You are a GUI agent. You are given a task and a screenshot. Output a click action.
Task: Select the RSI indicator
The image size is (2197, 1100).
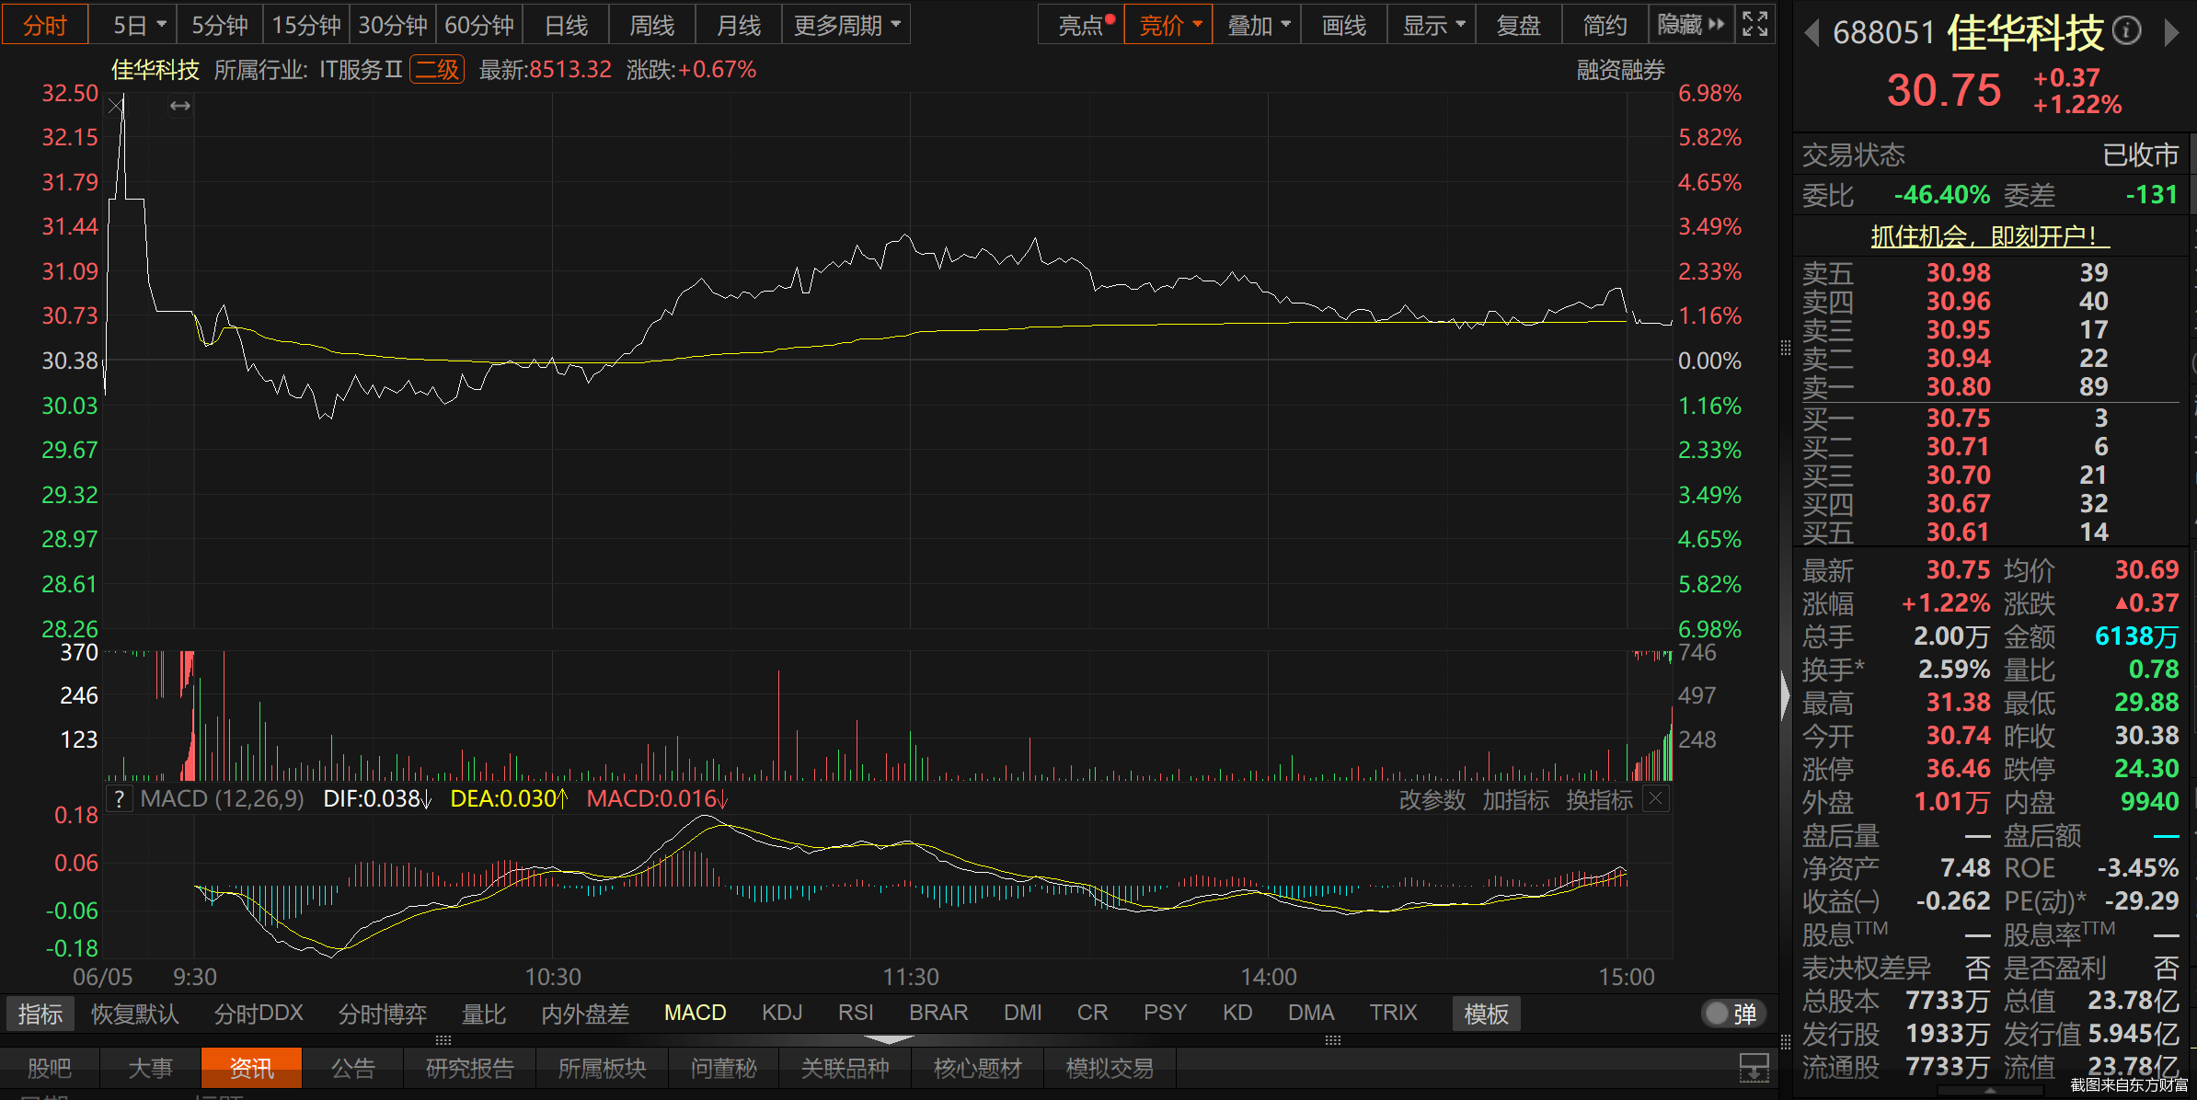pyautogui.click(x=856, y=1013)
